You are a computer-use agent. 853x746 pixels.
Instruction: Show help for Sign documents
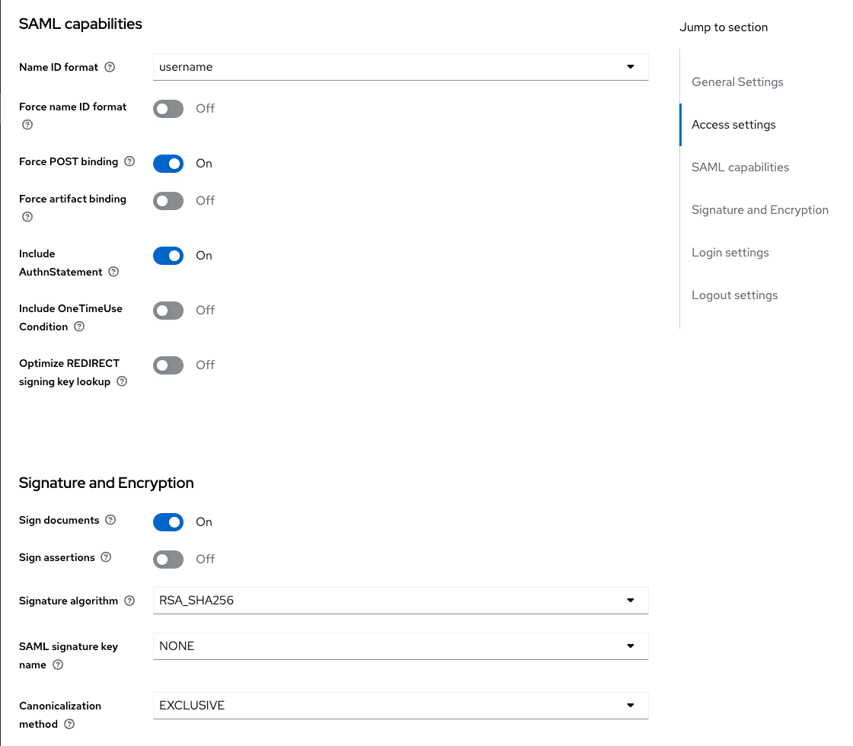pyautogui.click(x=110, y=520)
